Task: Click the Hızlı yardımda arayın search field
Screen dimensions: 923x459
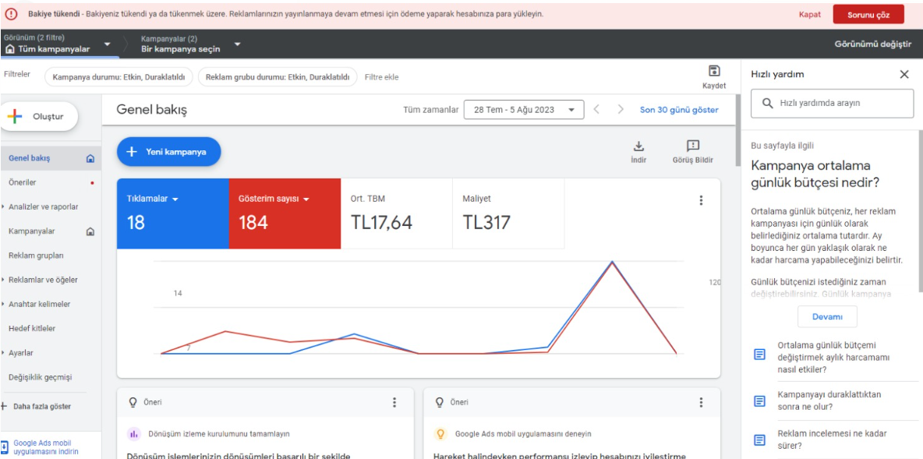Action: click(833, 103)
